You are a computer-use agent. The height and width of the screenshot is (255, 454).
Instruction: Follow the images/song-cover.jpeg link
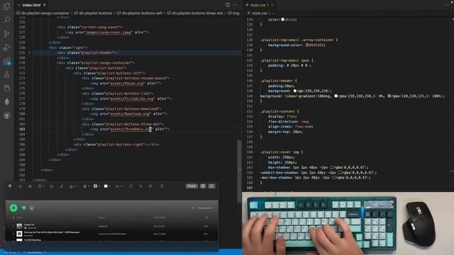(x=109, y=33)
